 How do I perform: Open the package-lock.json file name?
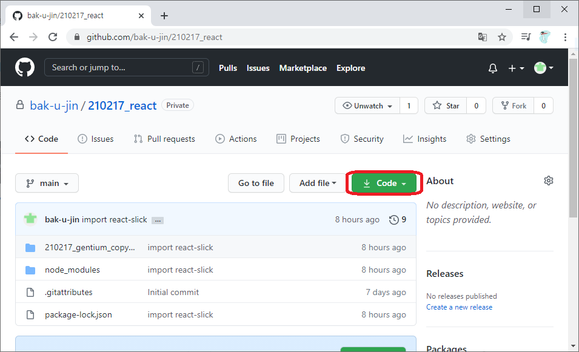[x=78, y=314]
